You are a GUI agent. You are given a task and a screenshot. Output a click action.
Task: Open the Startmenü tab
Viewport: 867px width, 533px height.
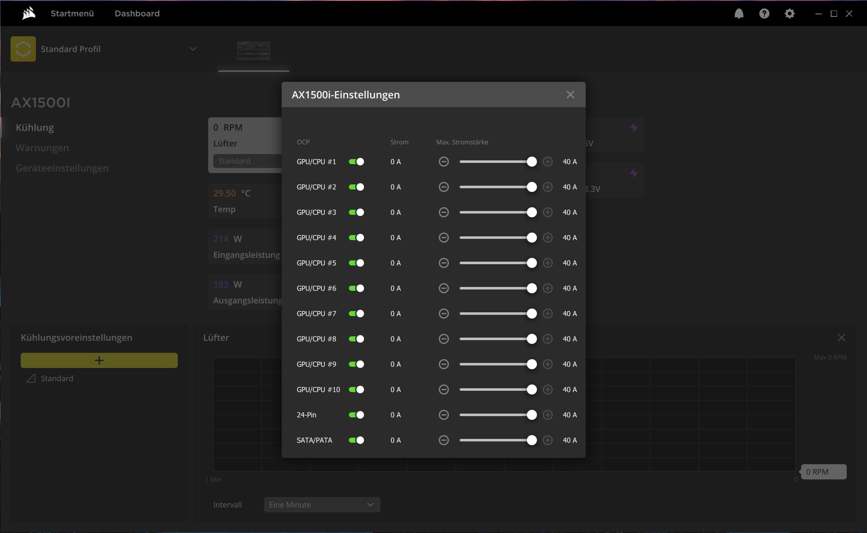coord(72,14)
